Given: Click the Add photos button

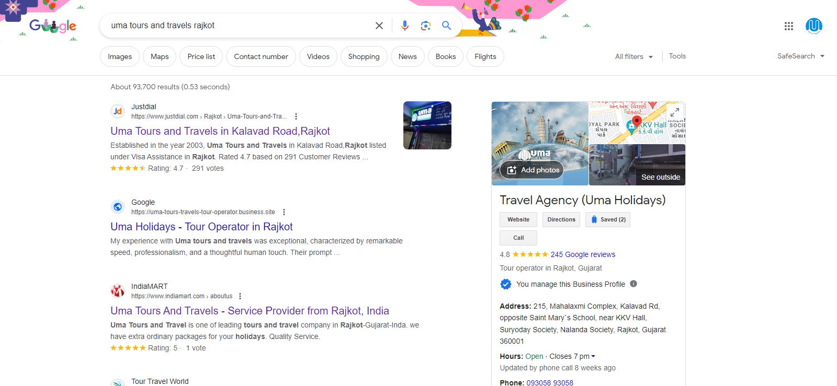Looking at the screenshot, I should pyautogui.click(x=532, y=170).
